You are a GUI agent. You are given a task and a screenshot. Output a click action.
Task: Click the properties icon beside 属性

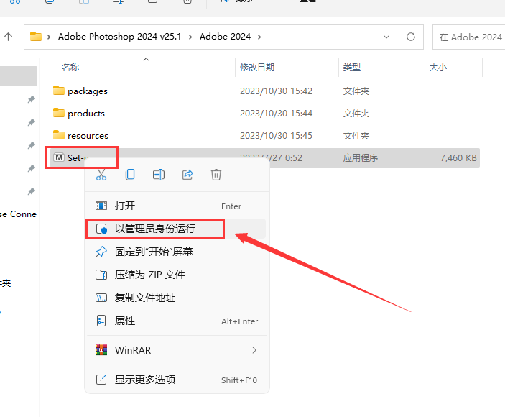pos(101,321)
